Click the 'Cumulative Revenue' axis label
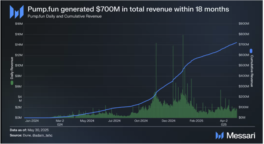 tap(252, 71)
